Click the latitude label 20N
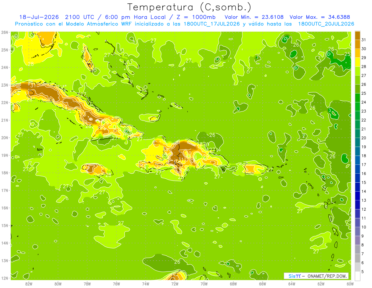This screenshot has height=288, width=372. pyautogui.click(x=4, y=138)
